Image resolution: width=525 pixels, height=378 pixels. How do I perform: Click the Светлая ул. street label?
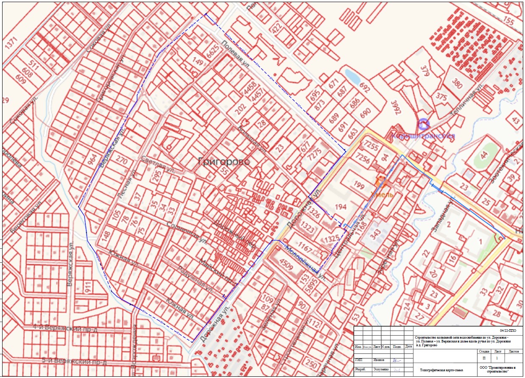(x=159, y=164)
